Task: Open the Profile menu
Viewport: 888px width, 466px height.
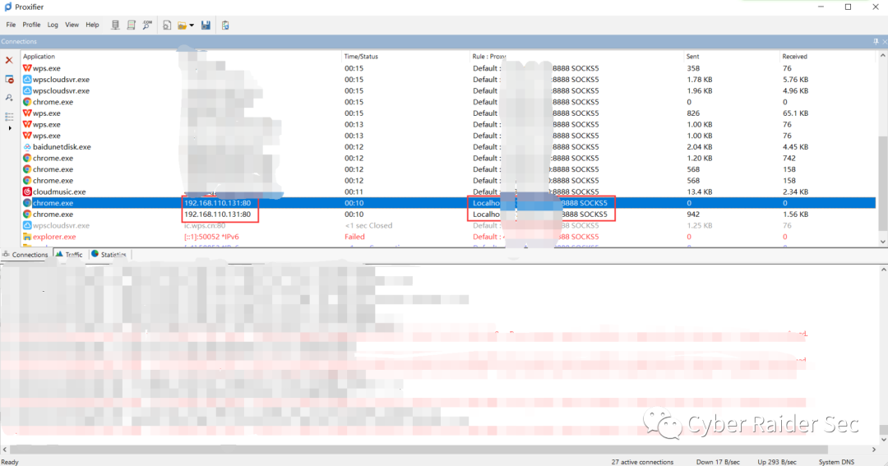Action: click(31, 25)
